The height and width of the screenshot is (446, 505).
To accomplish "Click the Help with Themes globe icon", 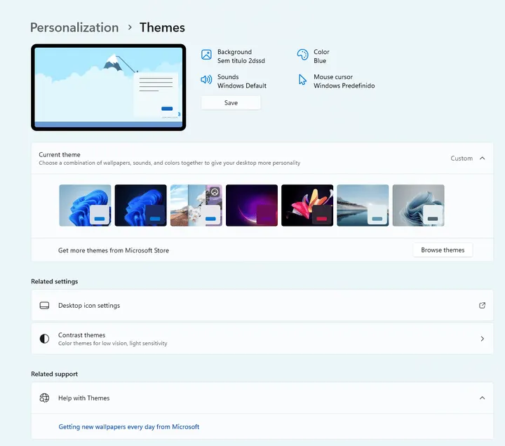I will 44,398.
